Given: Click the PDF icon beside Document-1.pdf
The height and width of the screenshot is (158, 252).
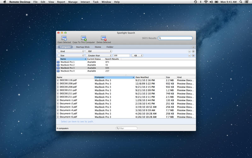Looking at the screenshot, I should click(x=58, y=100).
